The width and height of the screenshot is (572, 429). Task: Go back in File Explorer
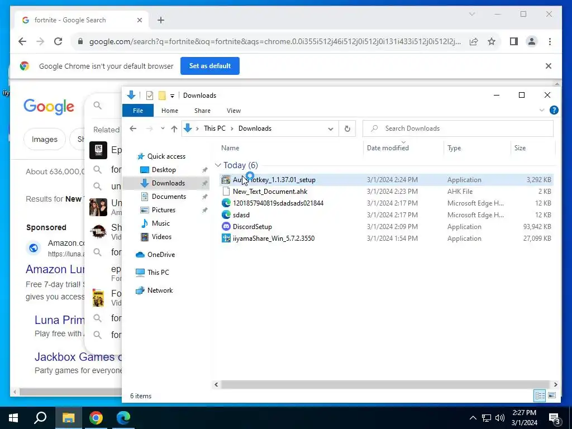pyautogui.click(x=133, y=129)
